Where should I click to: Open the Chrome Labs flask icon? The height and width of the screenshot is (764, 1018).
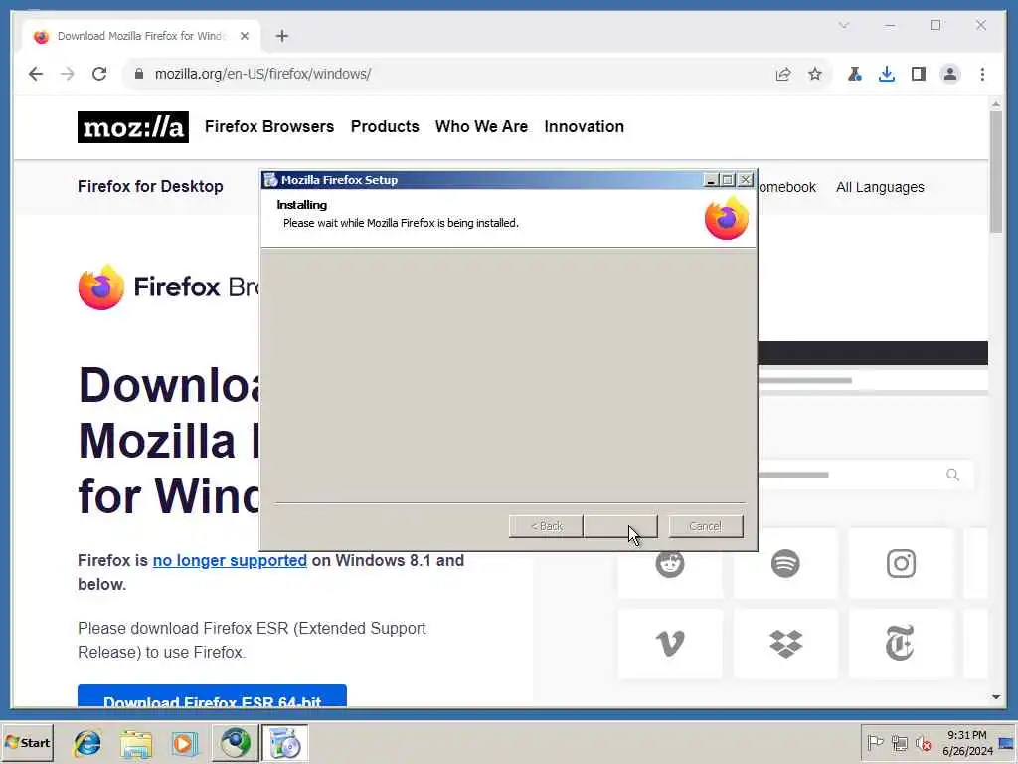[854, 74]
